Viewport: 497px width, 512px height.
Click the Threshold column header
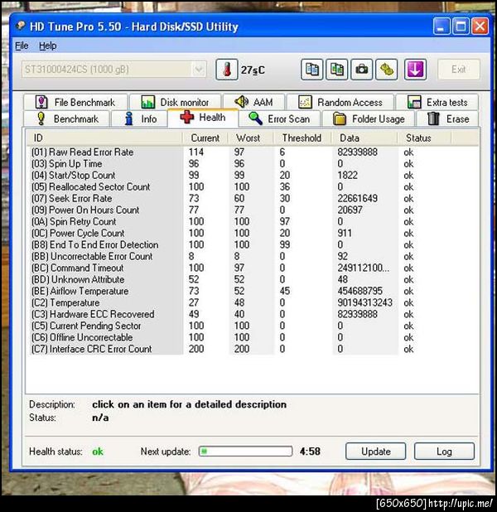tap(302, 138)
